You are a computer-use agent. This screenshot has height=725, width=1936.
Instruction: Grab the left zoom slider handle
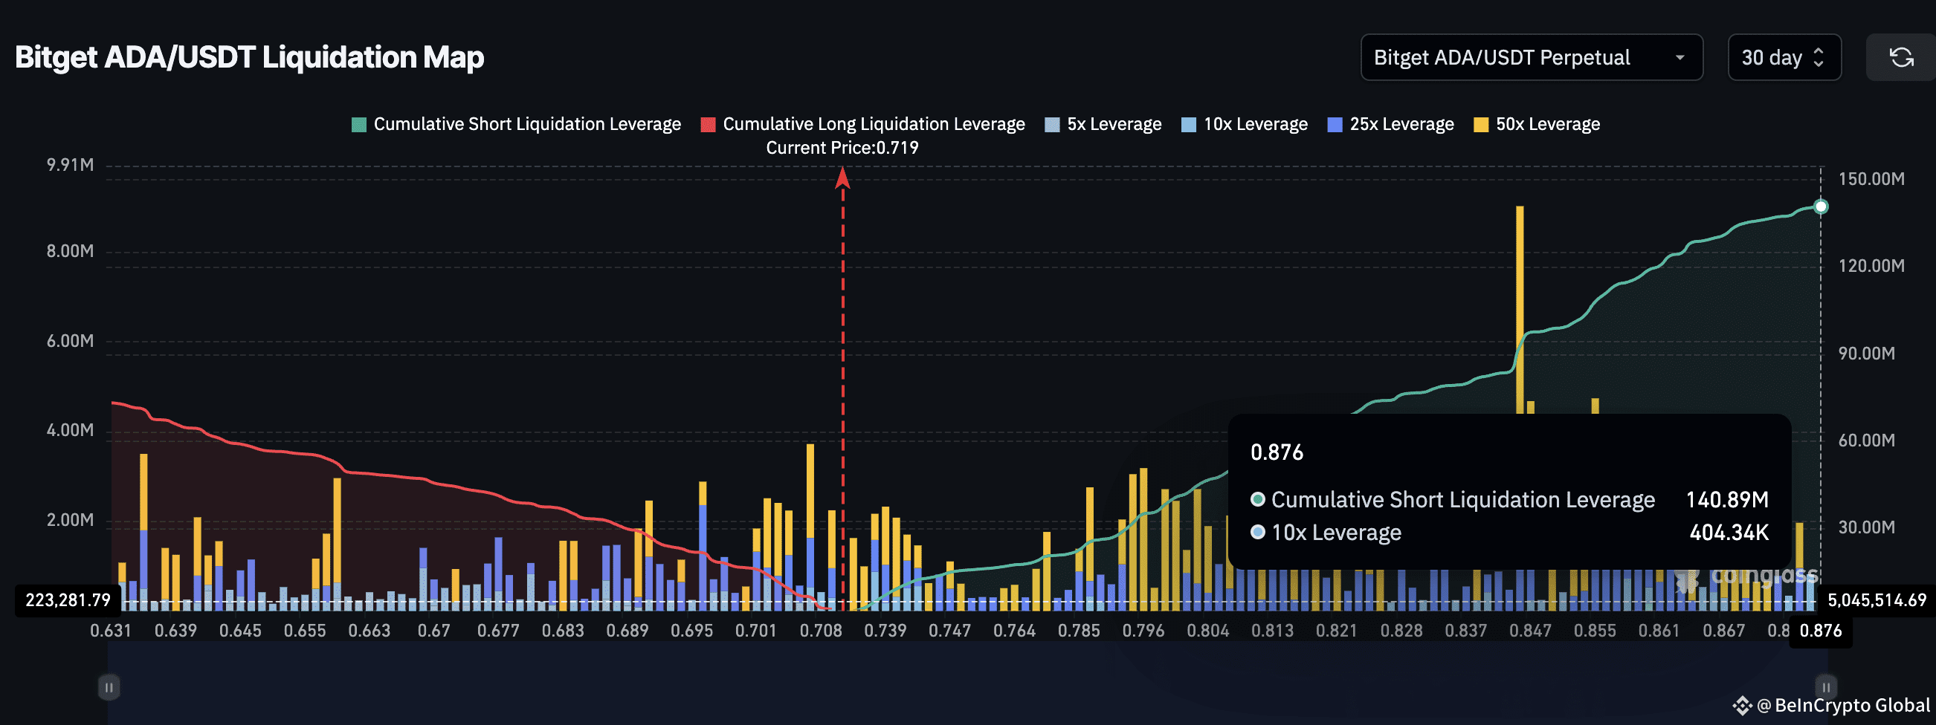coord(109,687)
